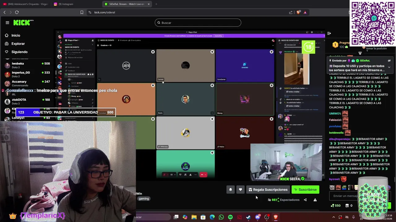The image size is (396, 222).
Task: Open Microsoft Store from taskbar
Action: tap(203, 217)
